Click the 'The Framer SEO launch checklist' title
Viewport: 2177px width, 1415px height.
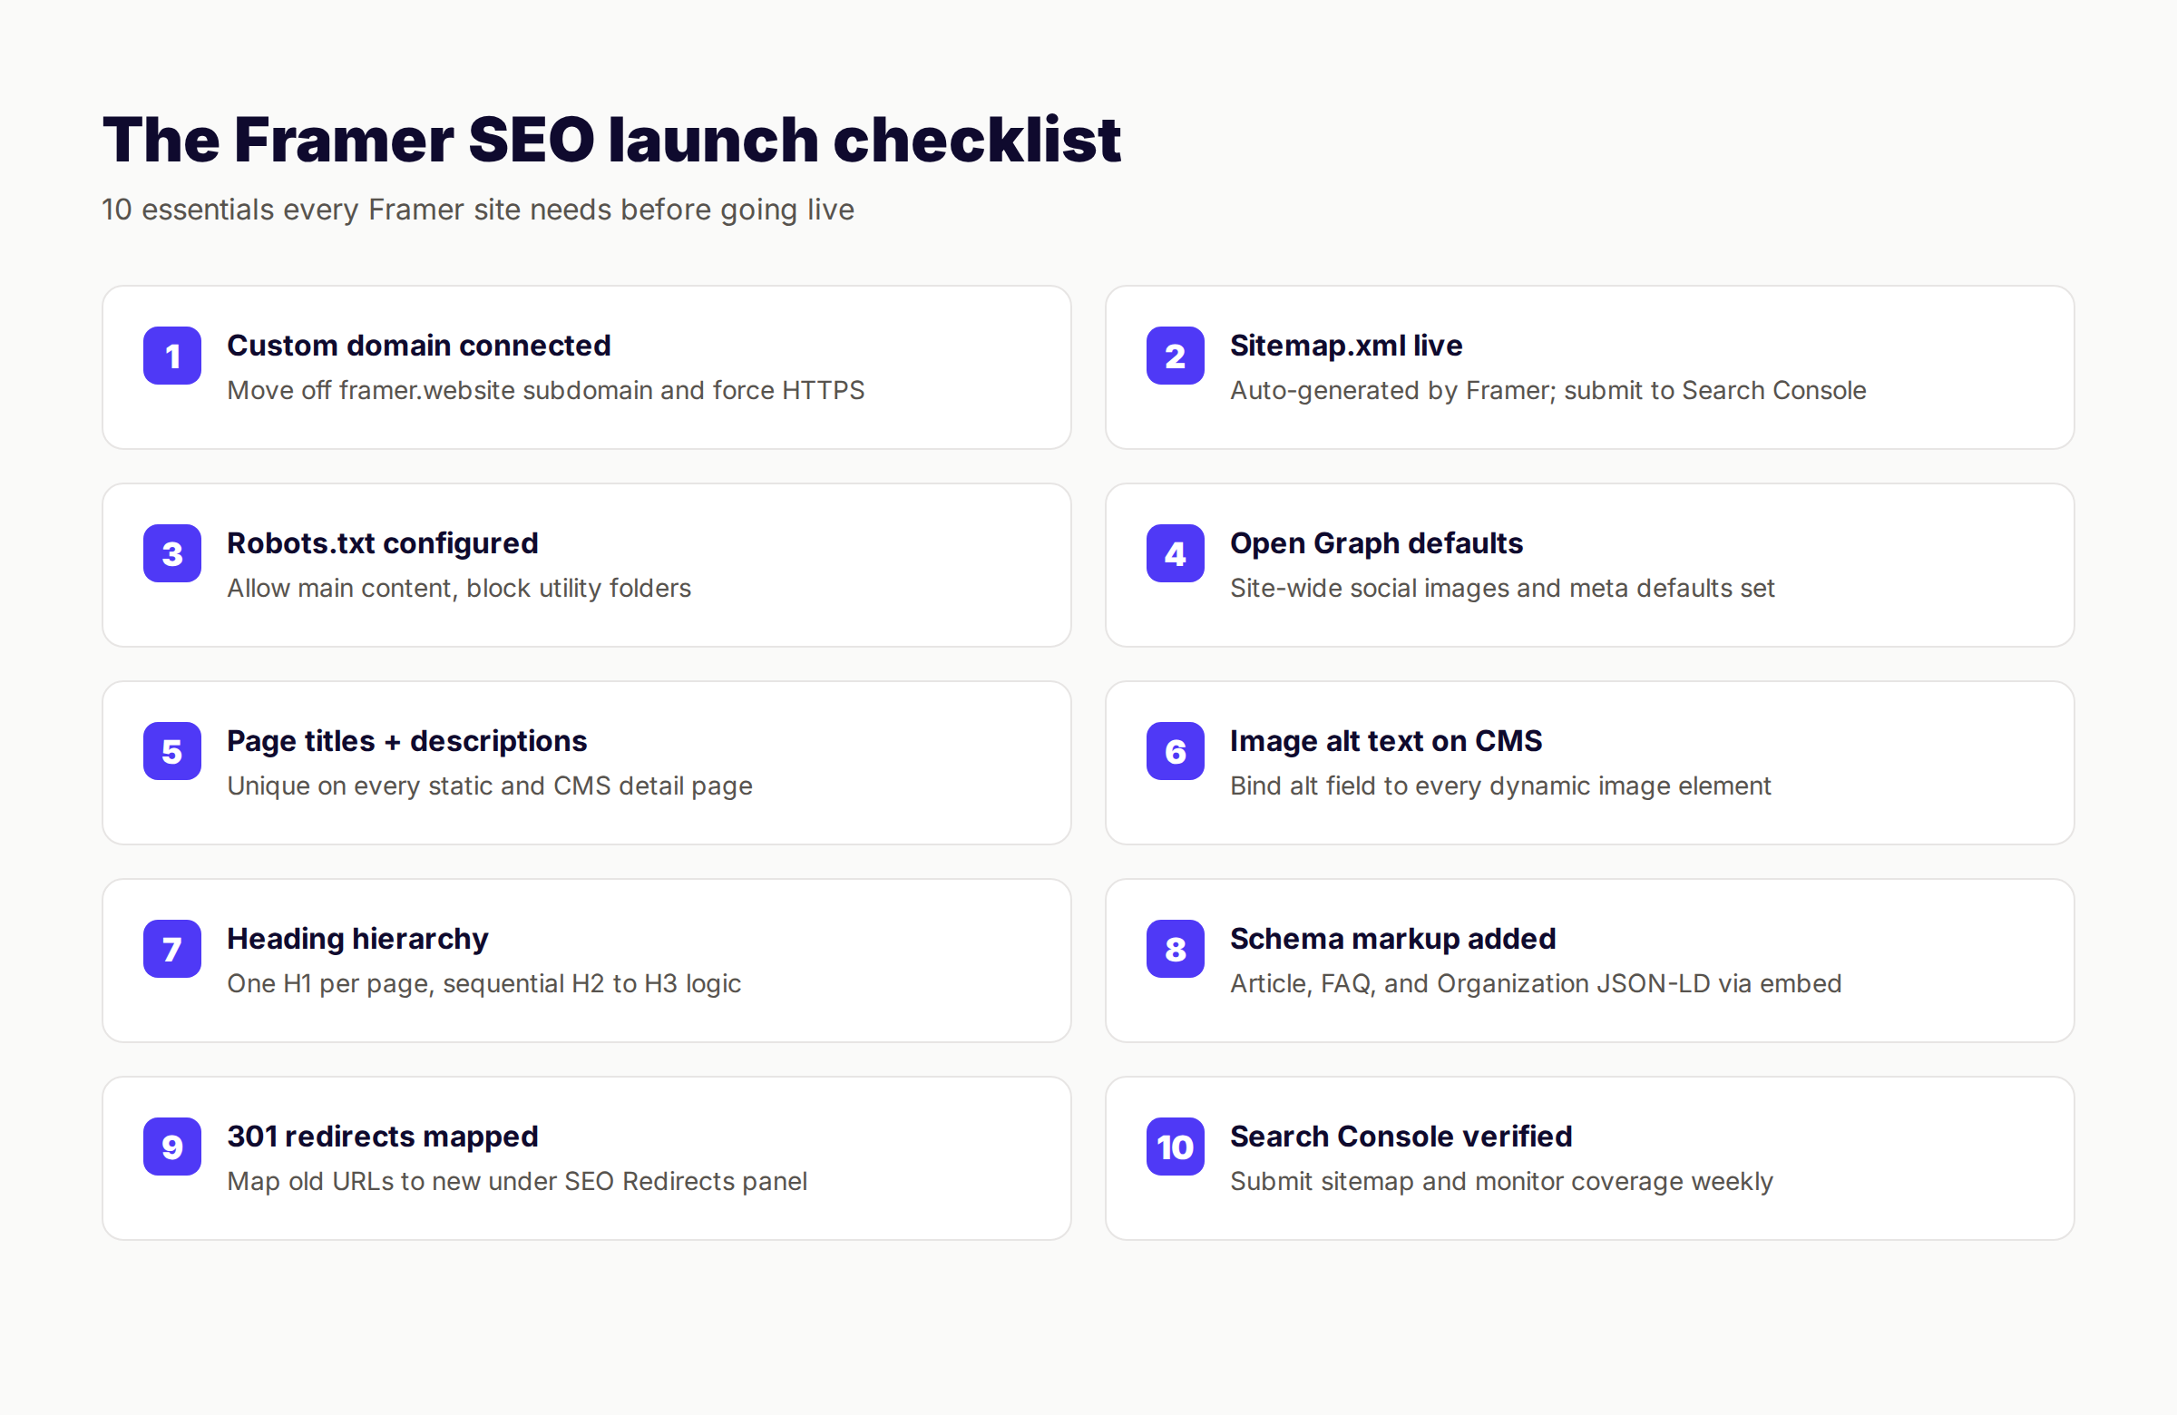(612, 140)
